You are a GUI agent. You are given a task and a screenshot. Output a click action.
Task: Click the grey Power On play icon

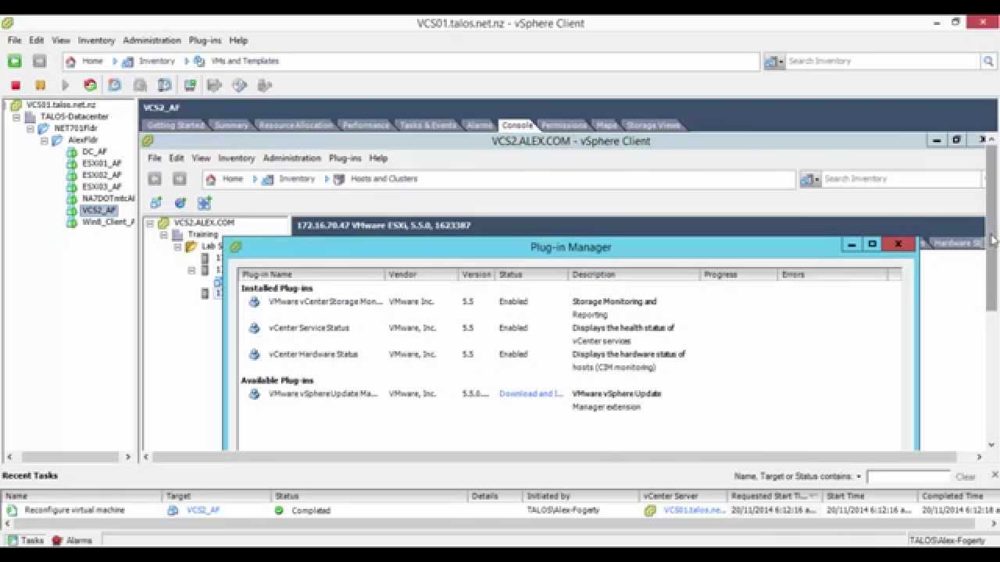[x=65, y=85]
